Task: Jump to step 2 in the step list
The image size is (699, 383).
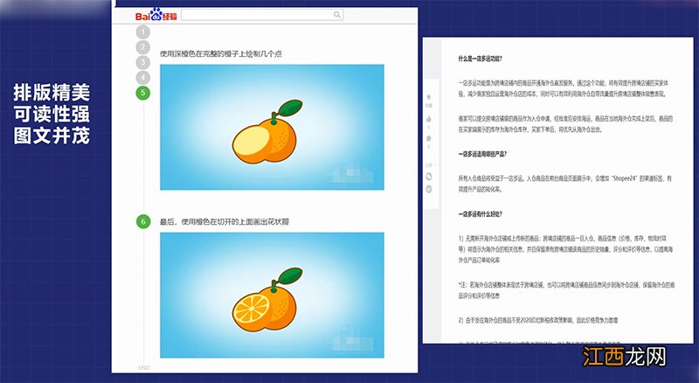Action: [x=143, y=47]
